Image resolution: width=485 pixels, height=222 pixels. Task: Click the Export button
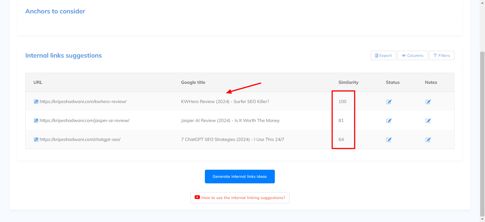click(383, 56)
